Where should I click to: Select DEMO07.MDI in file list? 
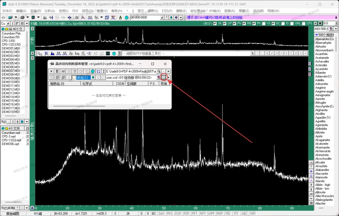[11, 71]
